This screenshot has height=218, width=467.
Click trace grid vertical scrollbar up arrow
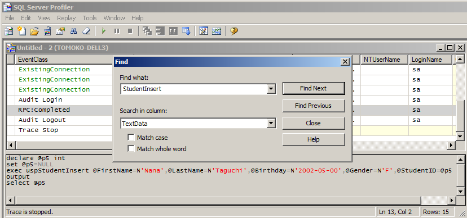pos(460,59)
